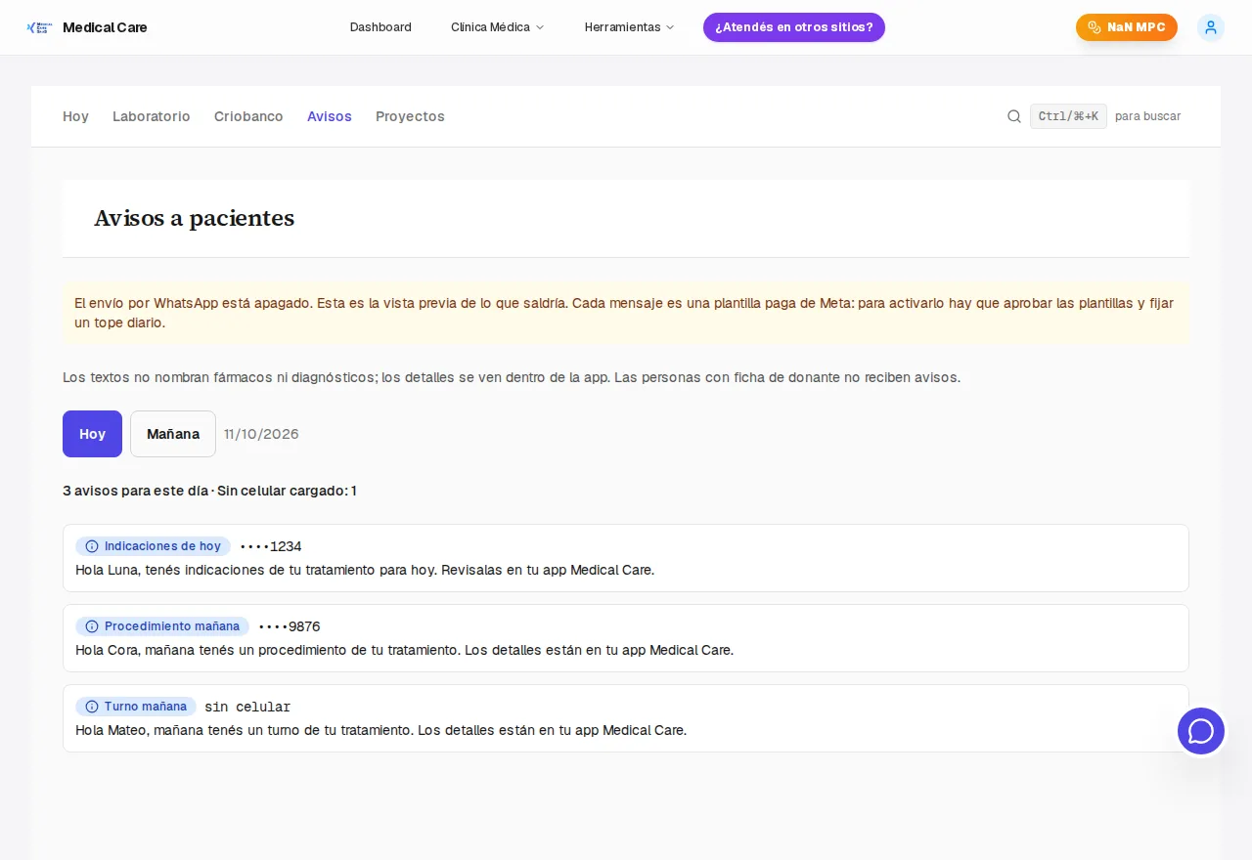Click the coin icon in the MPC badge
Image resolution: width=1252 pixels, height=860 pixels.
tap(1095, 27)
